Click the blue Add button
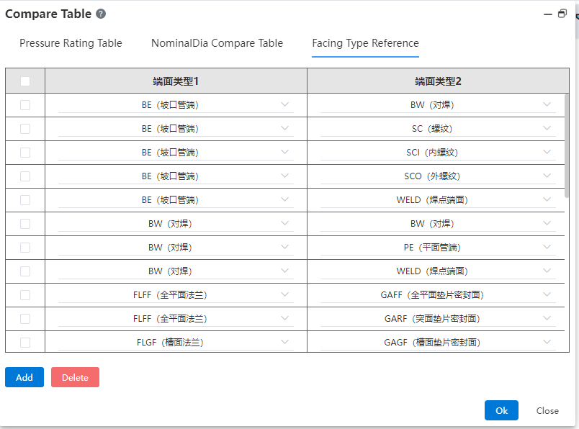 pyautogui.click(x=24, y=377)
